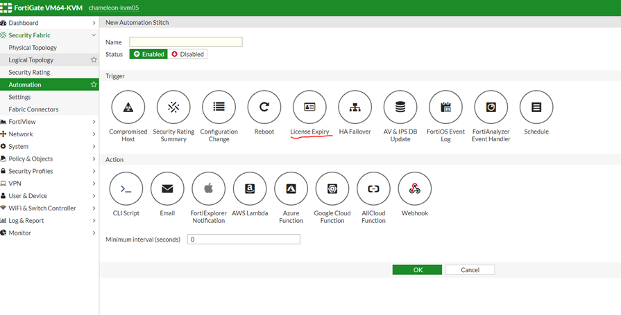Click OK to save the stitch

[x=417, y=269]
